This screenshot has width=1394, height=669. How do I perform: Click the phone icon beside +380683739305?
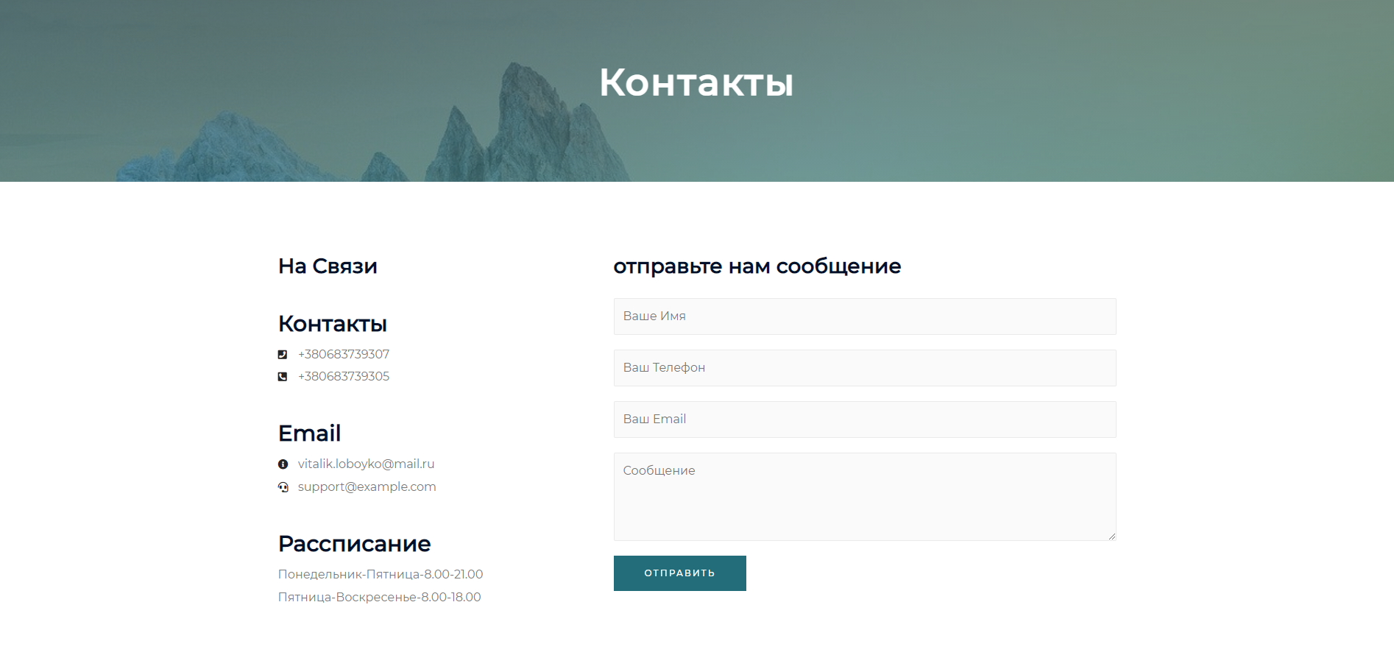tap(283, 377)
